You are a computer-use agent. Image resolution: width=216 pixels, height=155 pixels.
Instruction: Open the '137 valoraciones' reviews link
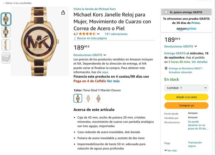point(116,34)
